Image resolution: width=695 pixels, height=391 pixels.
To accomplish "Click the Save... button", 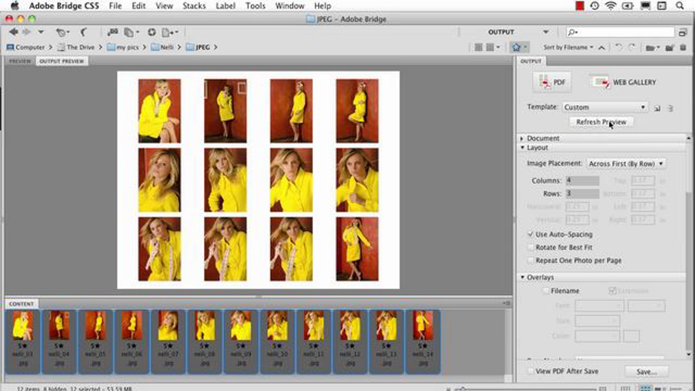I will [646, 372].
